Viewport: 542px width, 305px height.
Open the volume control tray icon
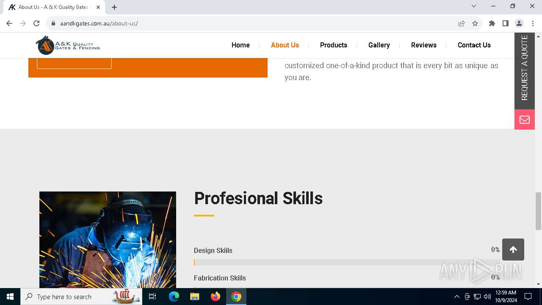(487, 297)
